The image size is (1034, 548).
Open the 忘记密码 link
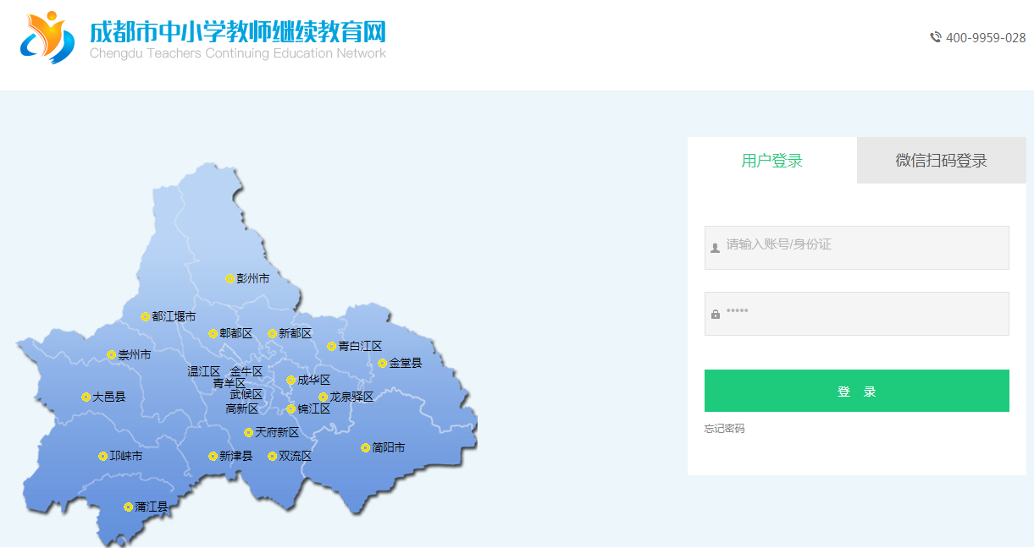pos(725,429)
